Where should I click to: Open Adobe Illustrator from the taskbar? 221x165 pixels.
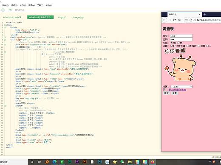tap(85, 162)
